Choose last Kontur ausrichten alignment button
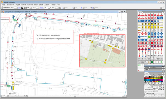Screen dimensions: 166x99 pos(157,91)
